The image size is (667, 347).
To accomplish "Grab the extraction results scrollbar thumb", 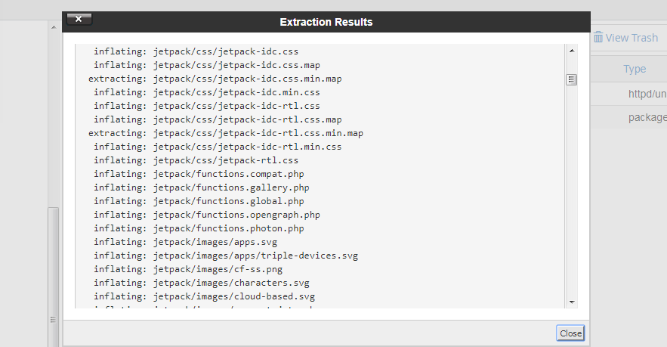I will (x=572, y=79).
